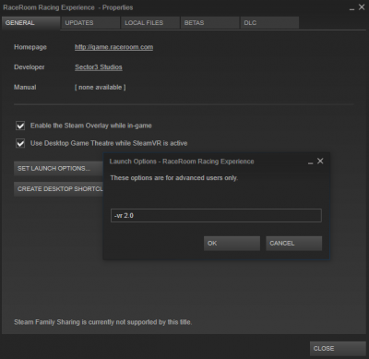Close the Properties window with X
This screenshot has height=359, width=369.
362,7
